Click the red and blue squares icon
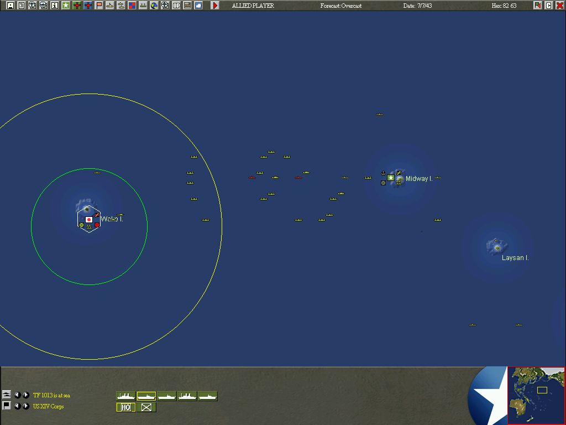The width and height of the screenshot is (566, 425). click(x=132, y=6)
